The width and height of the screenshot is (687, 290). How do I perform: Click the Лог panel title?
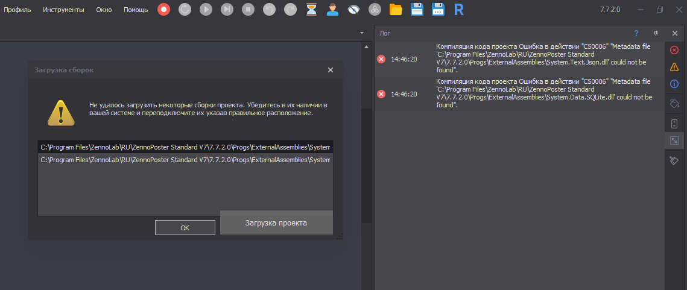point(385,33)
